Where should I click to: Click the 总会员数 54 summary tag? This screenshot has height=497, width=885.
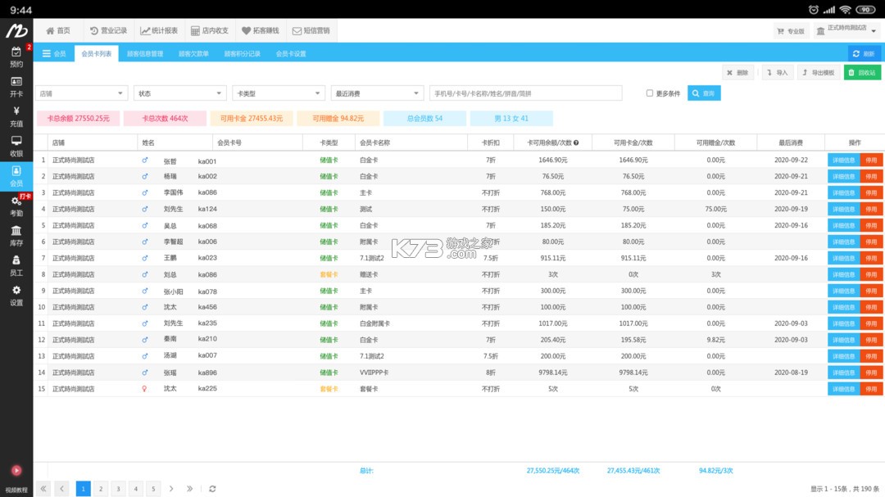click(x=424, y=119)
